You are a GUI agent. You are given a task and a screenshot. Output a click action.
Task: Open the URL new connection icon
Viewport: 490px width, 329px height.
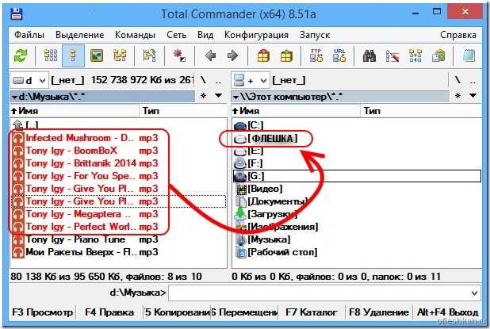click(x=339, y=55)
